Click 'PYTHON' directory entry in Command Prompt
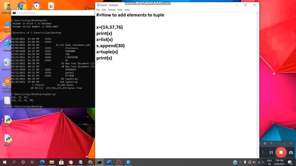296x166 pixels. point(69,76)
